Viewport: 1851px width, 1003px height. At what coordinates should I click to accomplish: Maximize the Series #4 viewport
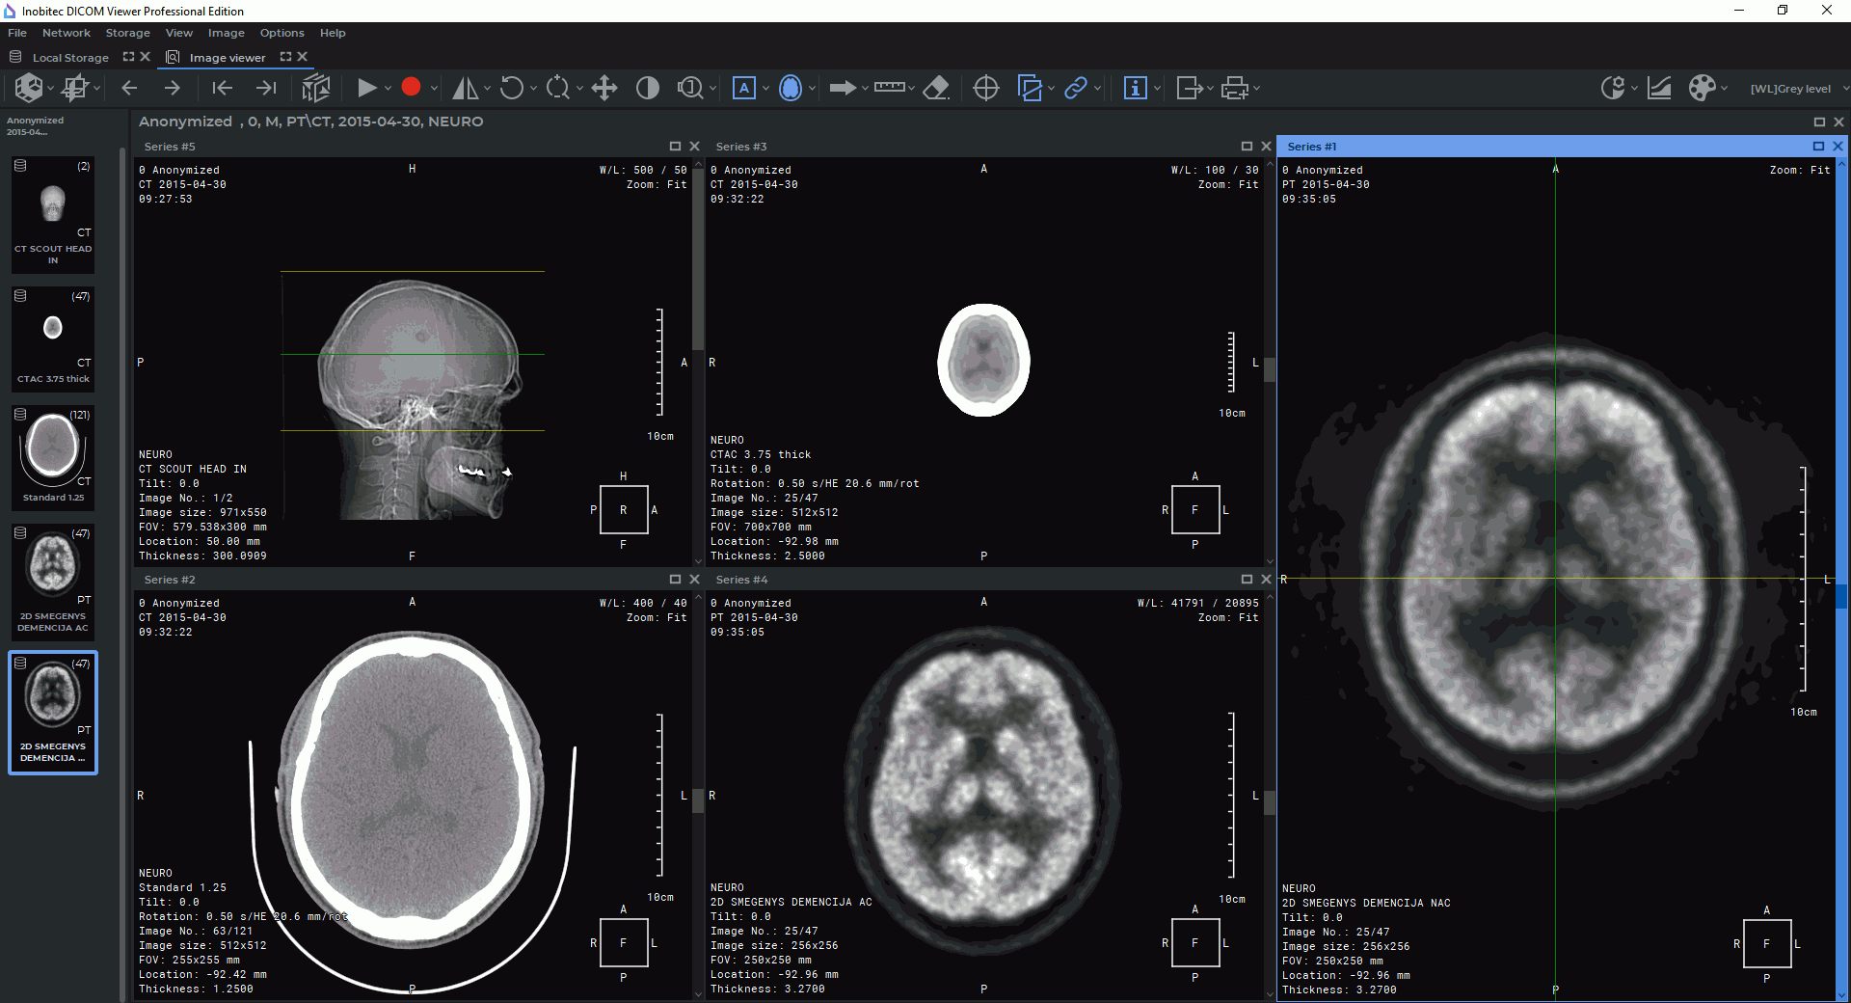click(1247, 580)
